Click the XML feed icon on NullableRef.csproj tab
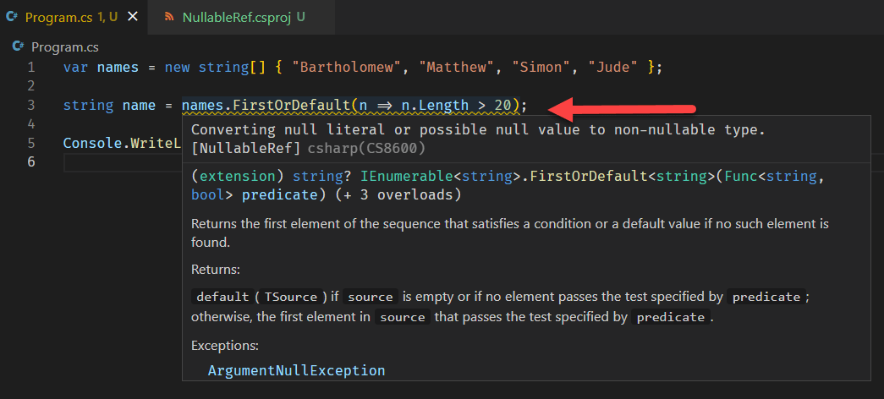 (x=169, y=17)
